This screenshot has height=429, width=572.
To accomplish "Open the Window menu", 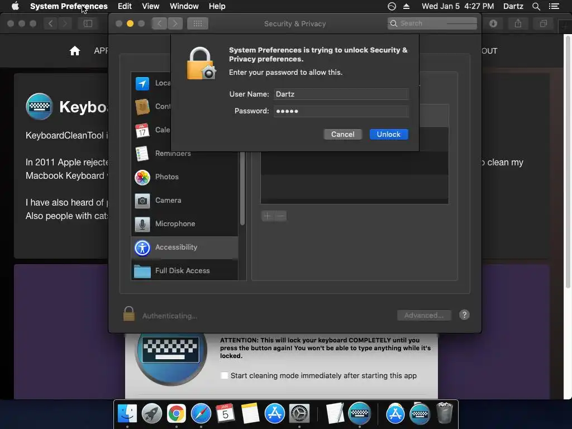I will pyautogui.click(x=184, y=6).
